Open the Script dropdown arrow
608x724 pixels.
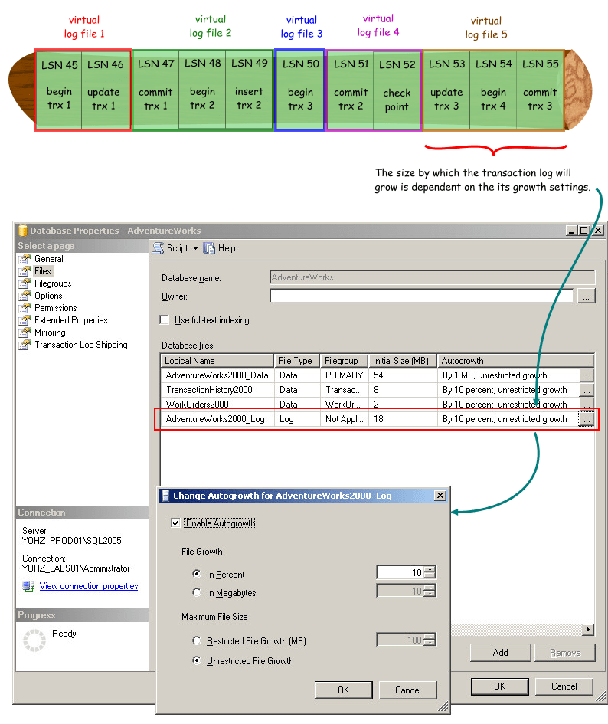(x=195, y=248)
